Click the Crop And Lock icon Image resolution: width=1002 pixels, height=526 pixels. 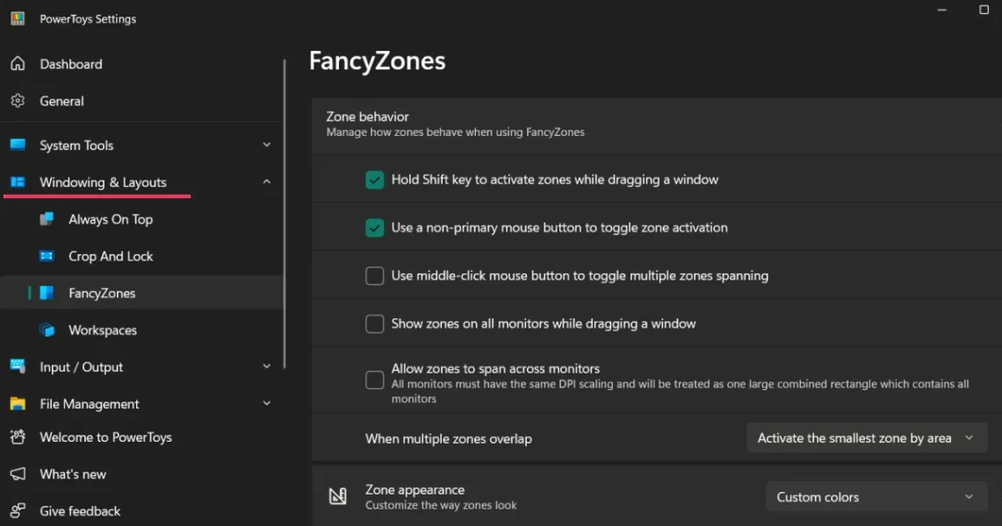(x=47, y=256)
